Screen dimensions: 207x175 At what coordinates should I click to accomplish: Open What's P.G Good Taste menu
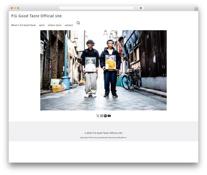tap(24, 25)
